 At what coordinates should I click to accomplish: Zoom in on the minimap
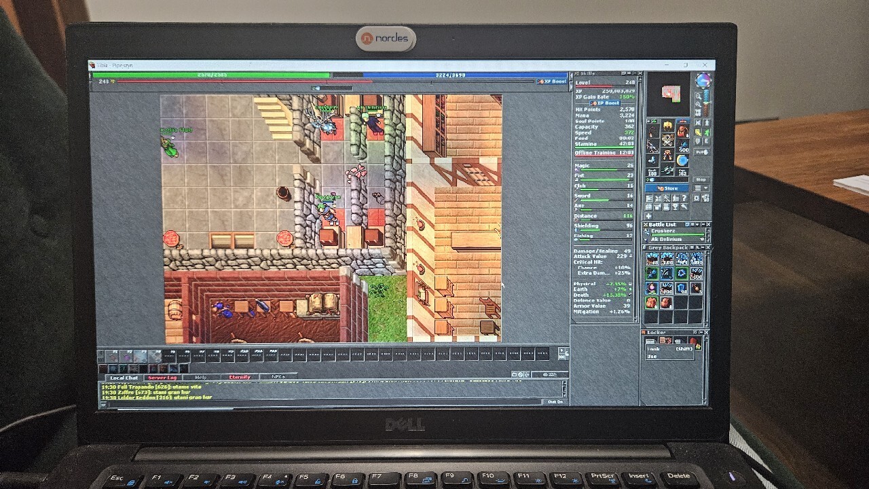tap(699, 97)
